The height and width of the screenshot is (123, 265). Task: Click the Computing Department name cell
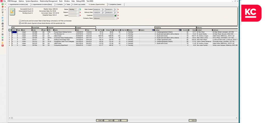(x=64, y=45)
